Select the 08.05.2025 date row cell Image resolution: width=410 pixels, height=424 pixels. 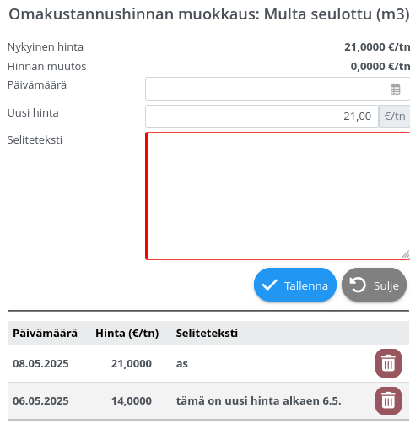coord(40,363)
